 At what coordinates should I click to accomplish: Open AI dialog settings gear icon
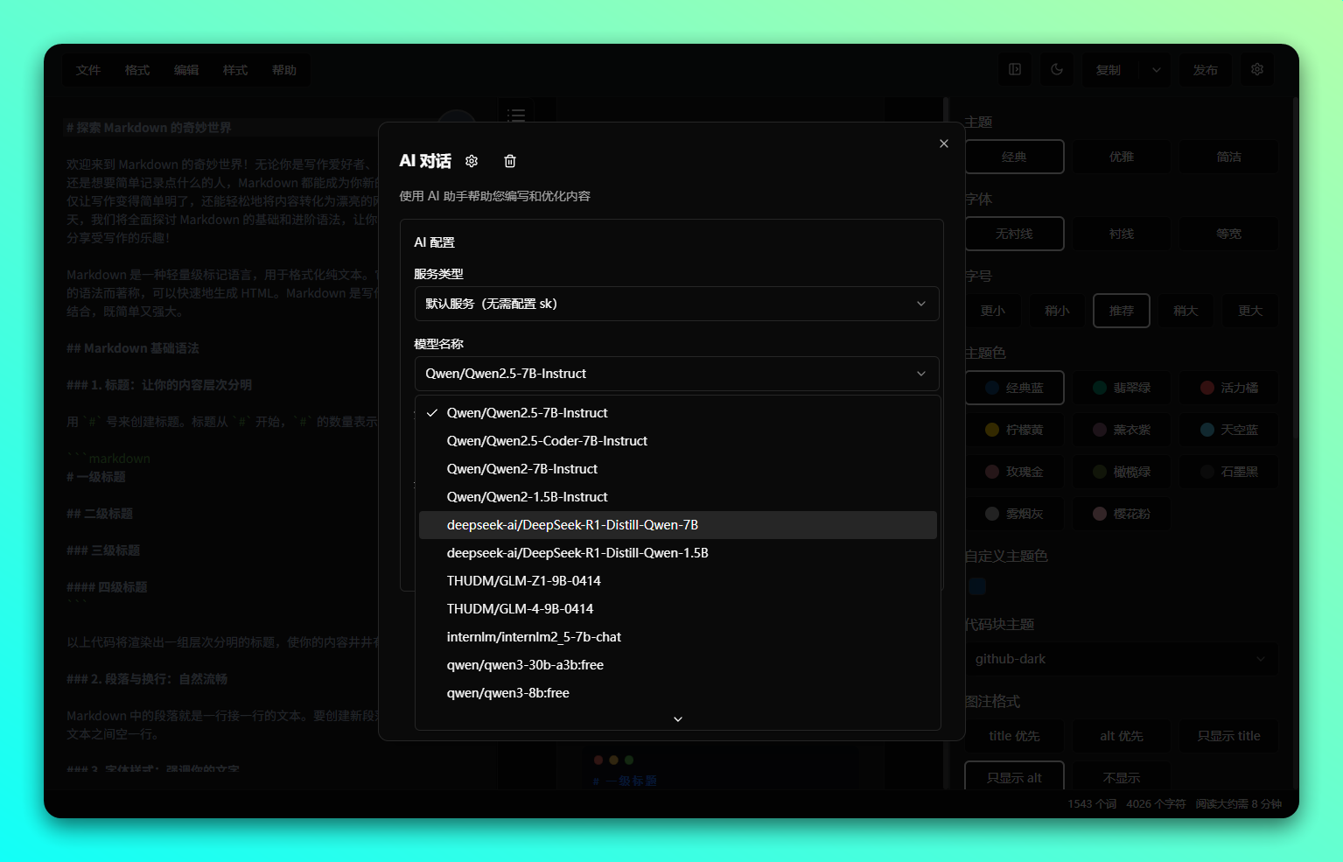point(472,161)
